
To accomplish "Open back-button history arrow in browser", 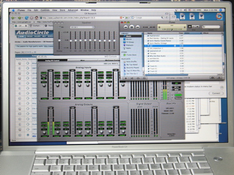I will 16,18.
